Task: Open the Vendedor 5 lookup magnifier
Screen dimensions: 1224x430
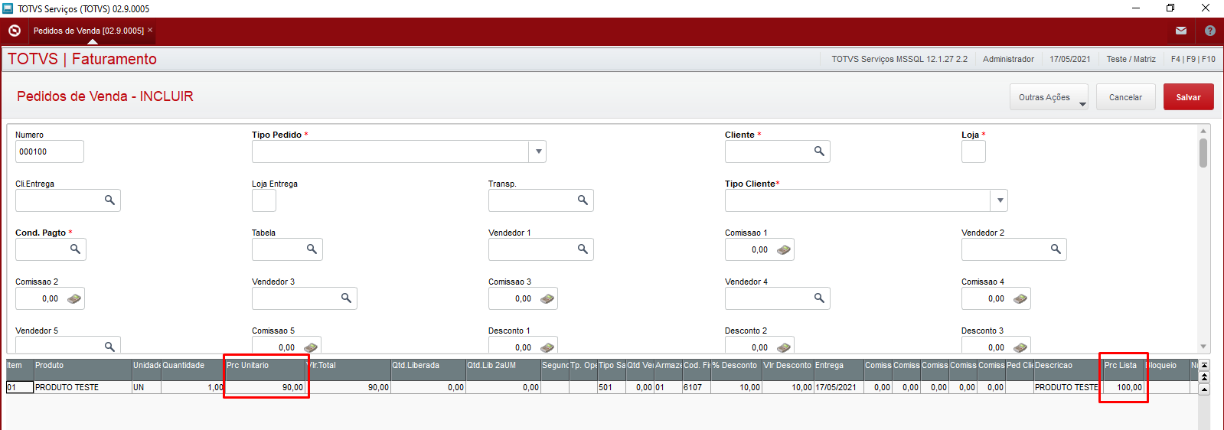Action: point(109,347)
